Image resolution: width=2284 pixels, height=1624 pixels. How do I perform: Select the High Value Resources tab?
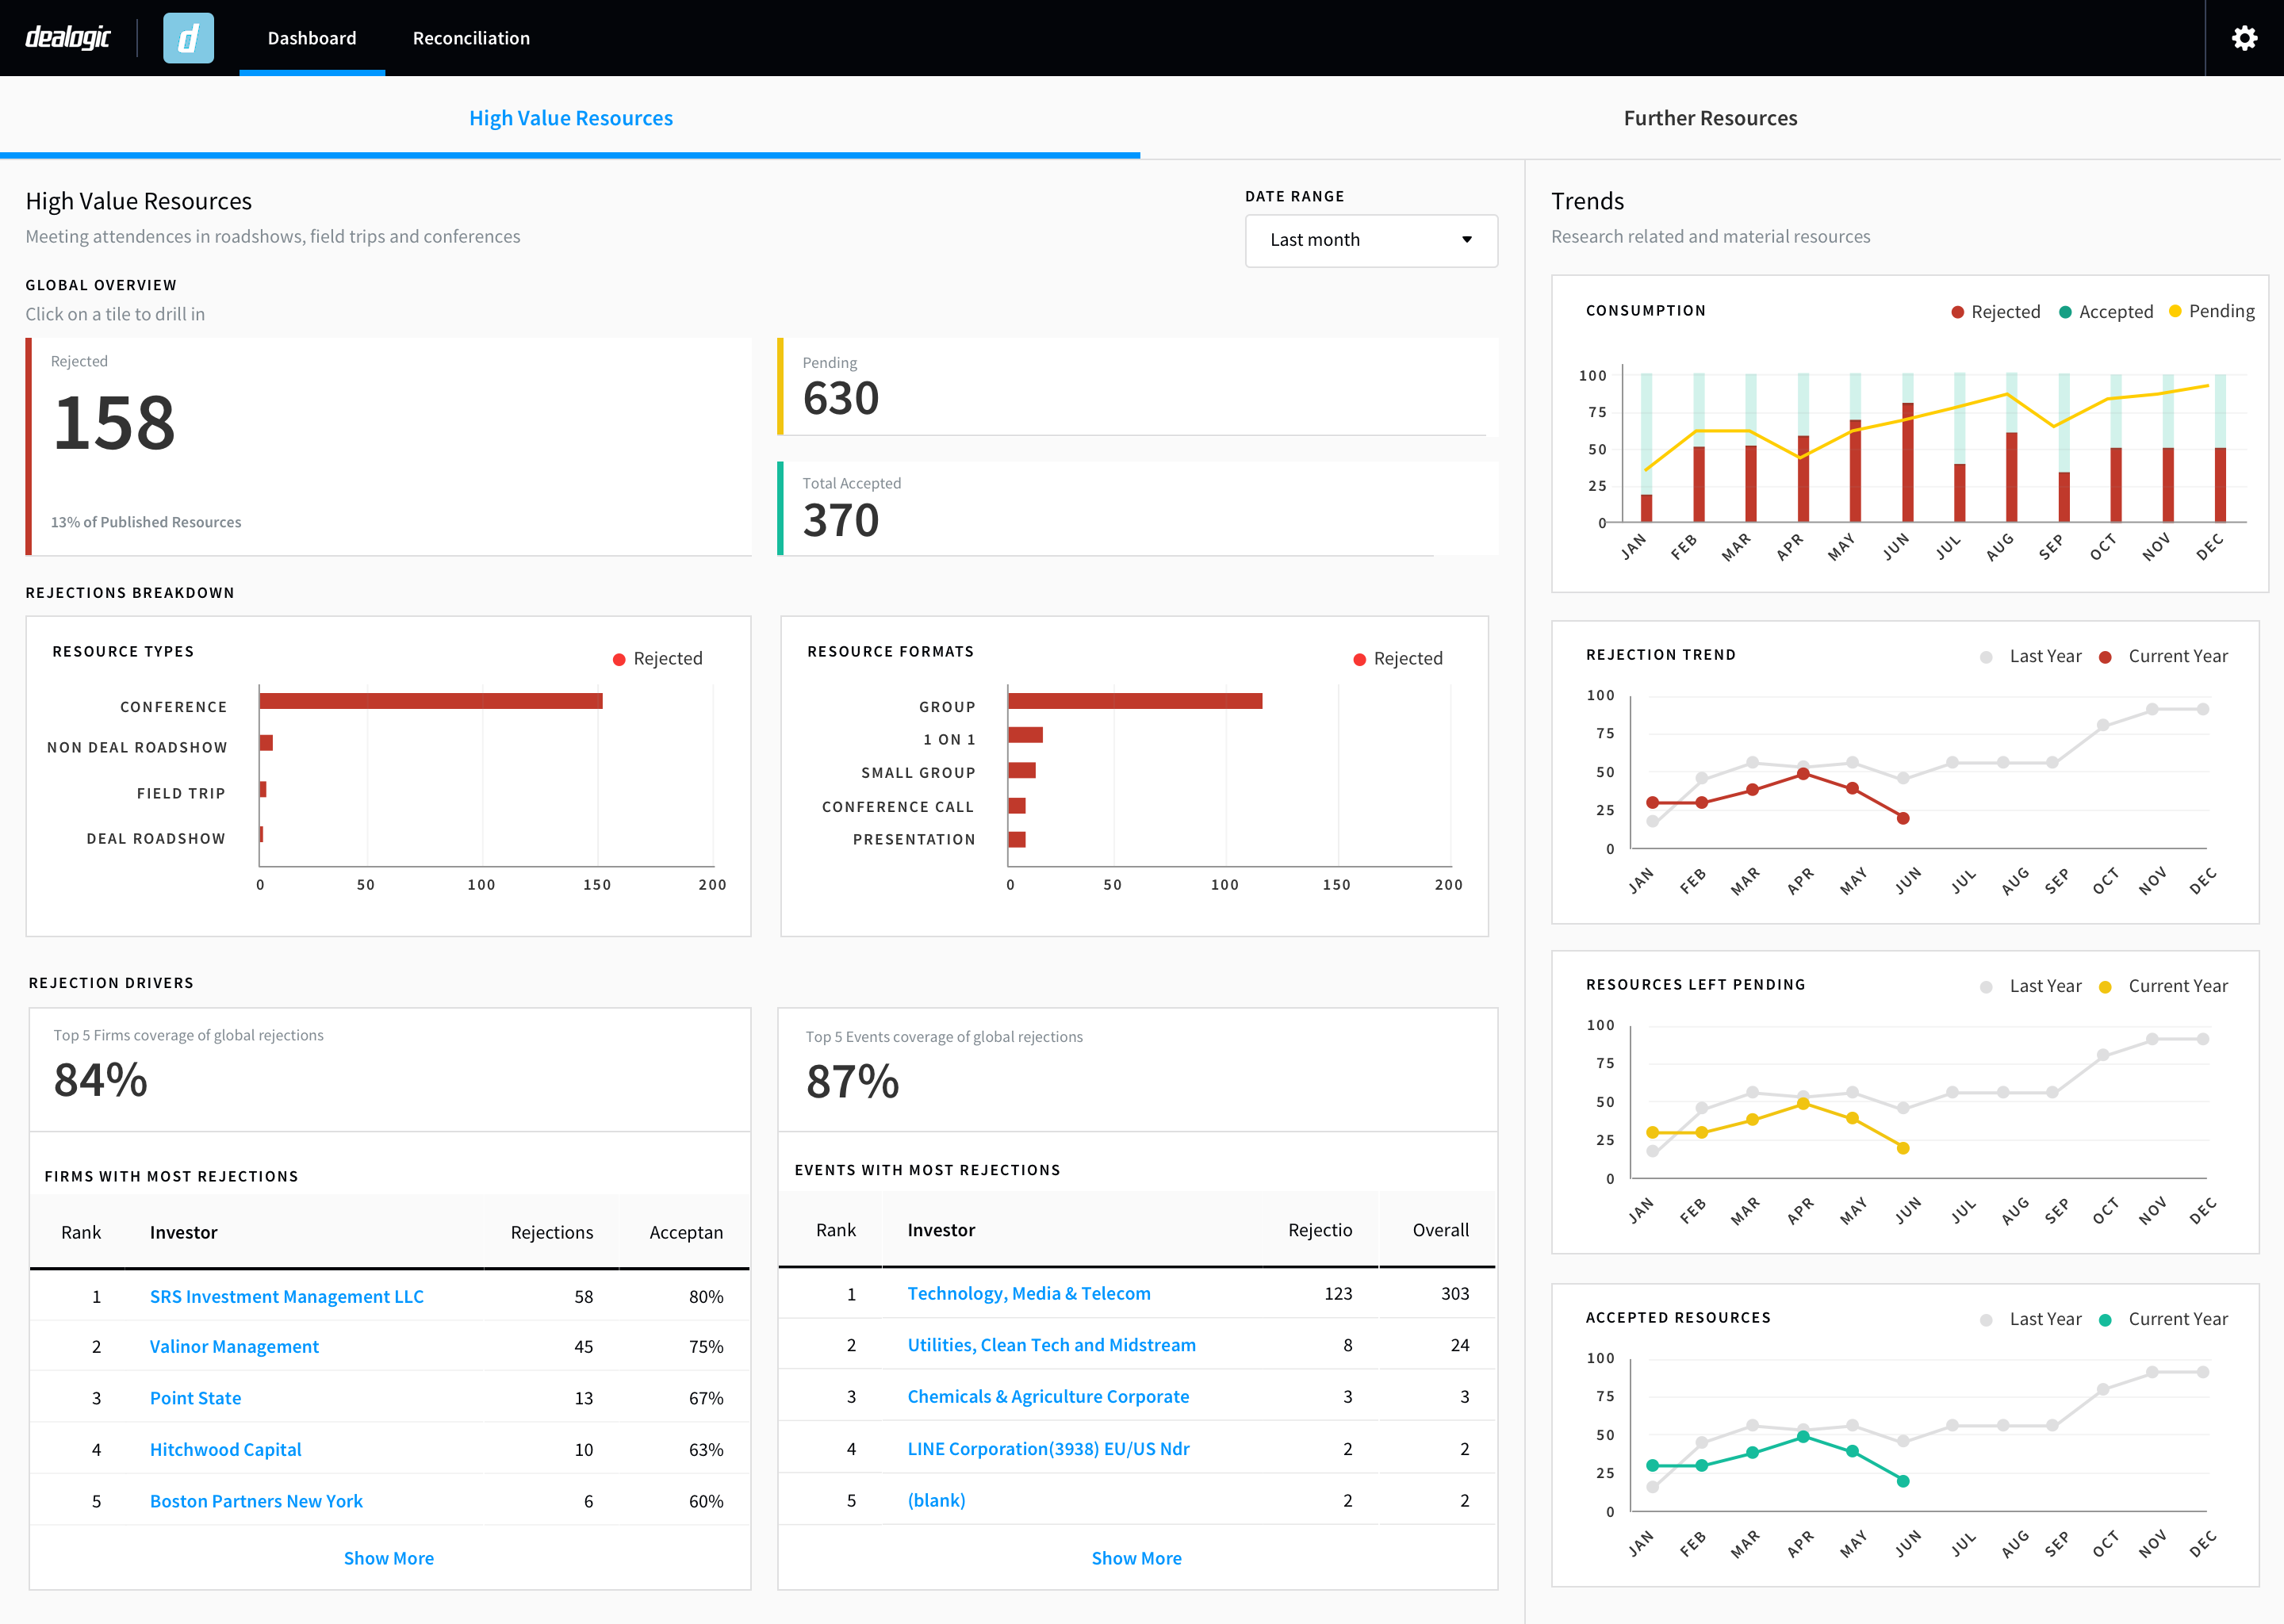click(570, 118)
